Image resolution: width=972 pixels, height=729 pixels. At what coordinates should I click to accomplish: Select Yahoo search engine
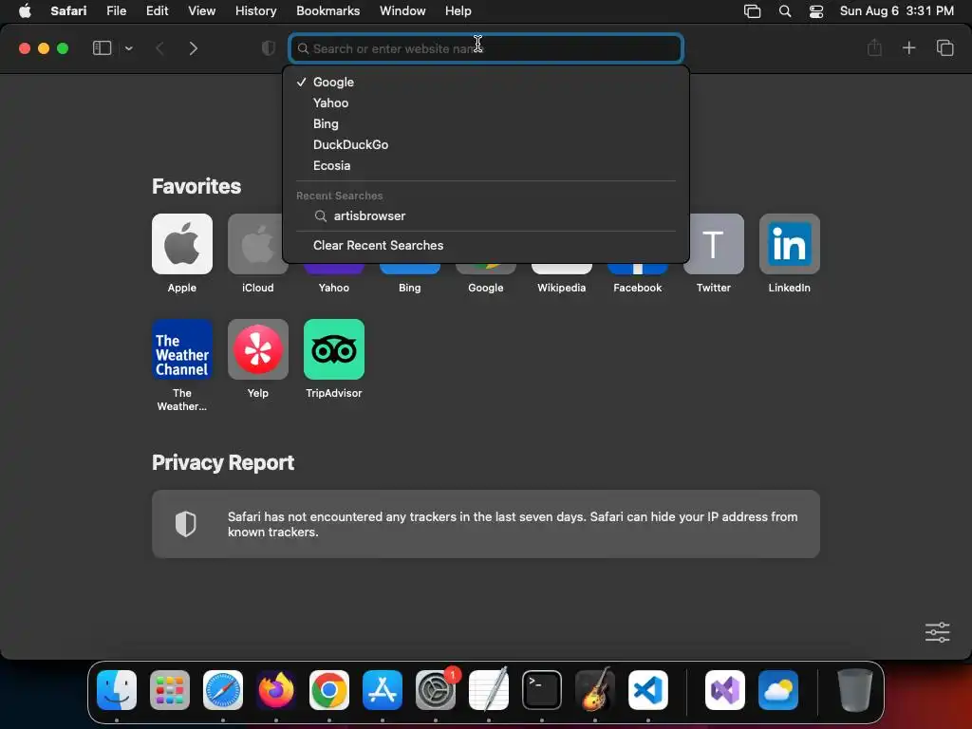tap(486, 103)
